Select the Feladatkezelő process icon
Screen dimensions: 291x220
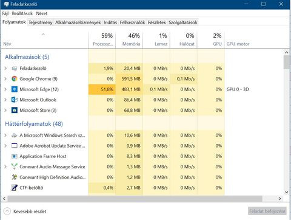click(x=15, y=69)
